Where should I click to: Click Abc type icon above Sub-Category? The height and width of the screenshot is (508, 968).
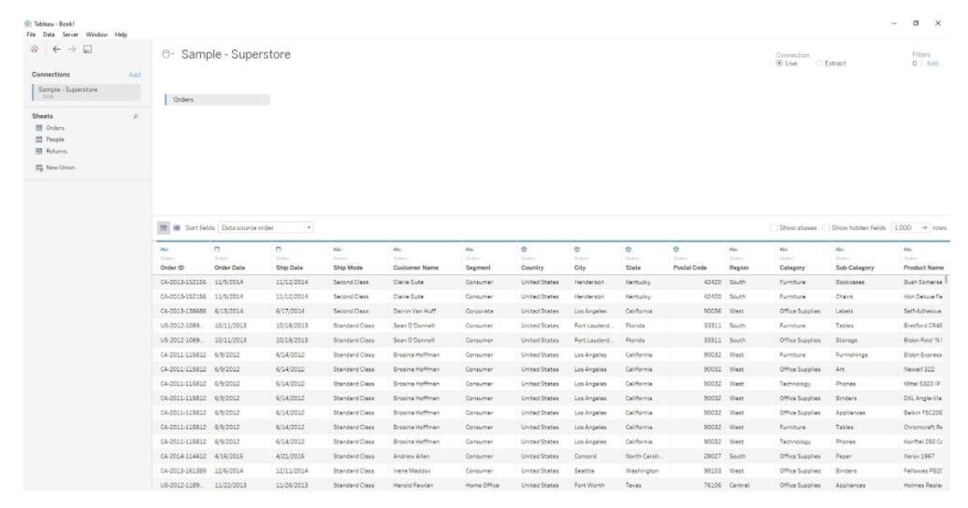coord(840,250)
